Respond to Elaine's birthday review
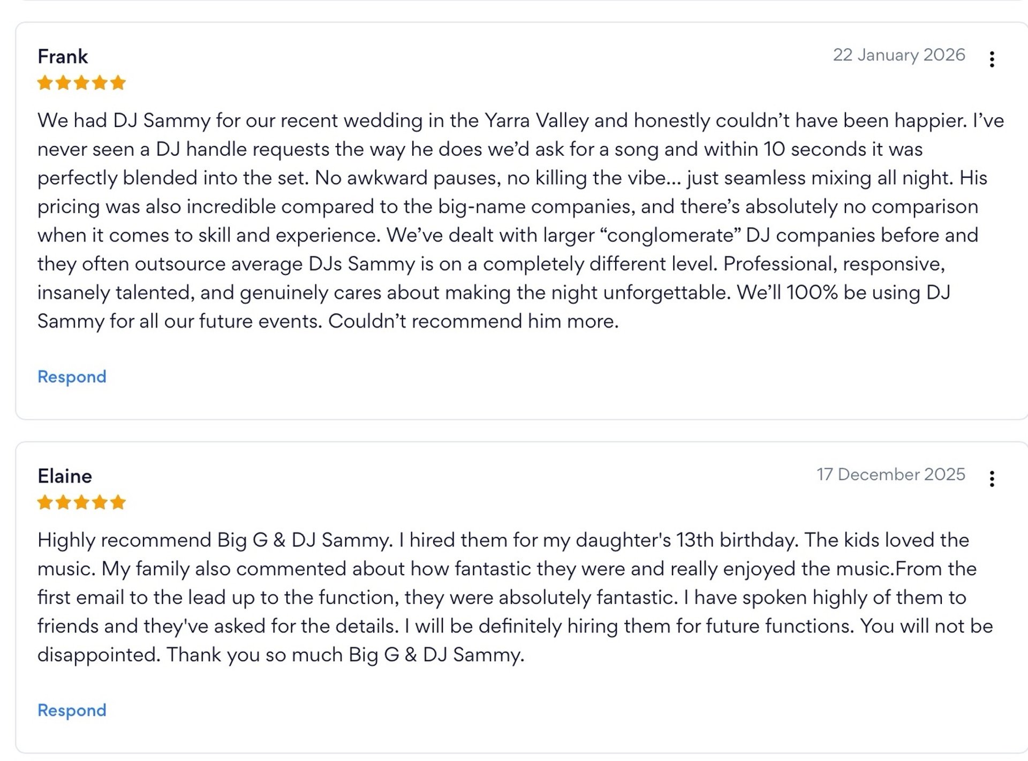 point(72,710)
